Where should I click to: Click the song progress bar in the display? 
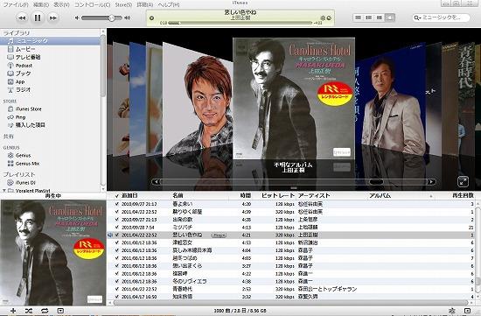240,23
